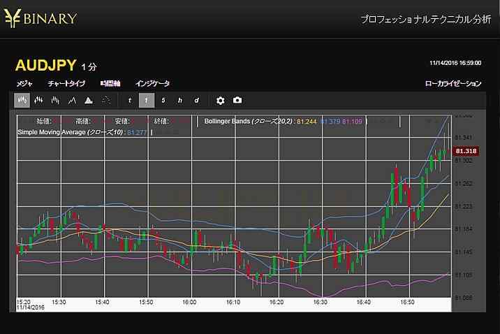Open the 時間軸 menu
Screen dimensions: 500x334
(110, 84)
